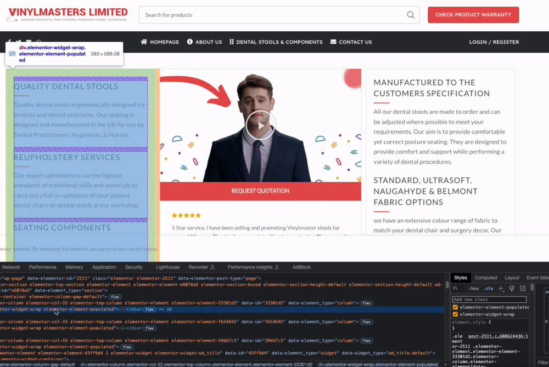Switch to the Application tab
Screen dimensions: 549x367
tap(104, 267)
